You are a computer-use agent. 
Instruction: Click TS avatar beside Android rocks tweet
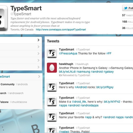click(52, 87)
